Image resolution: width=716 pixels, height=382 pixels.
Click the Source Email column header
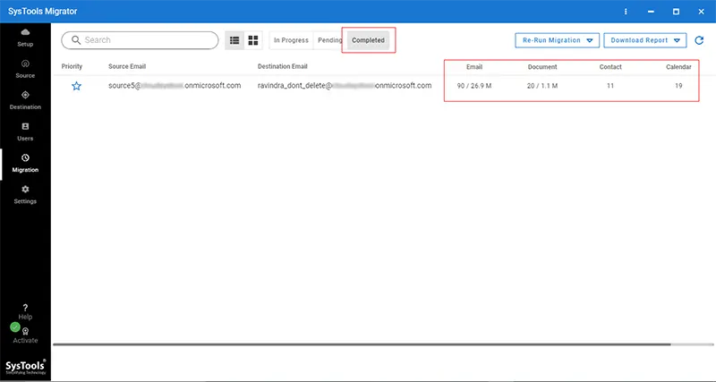coord(127,66)
